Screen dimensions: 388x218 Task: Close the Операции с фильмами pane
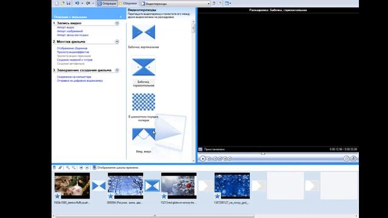click(121, 17)
